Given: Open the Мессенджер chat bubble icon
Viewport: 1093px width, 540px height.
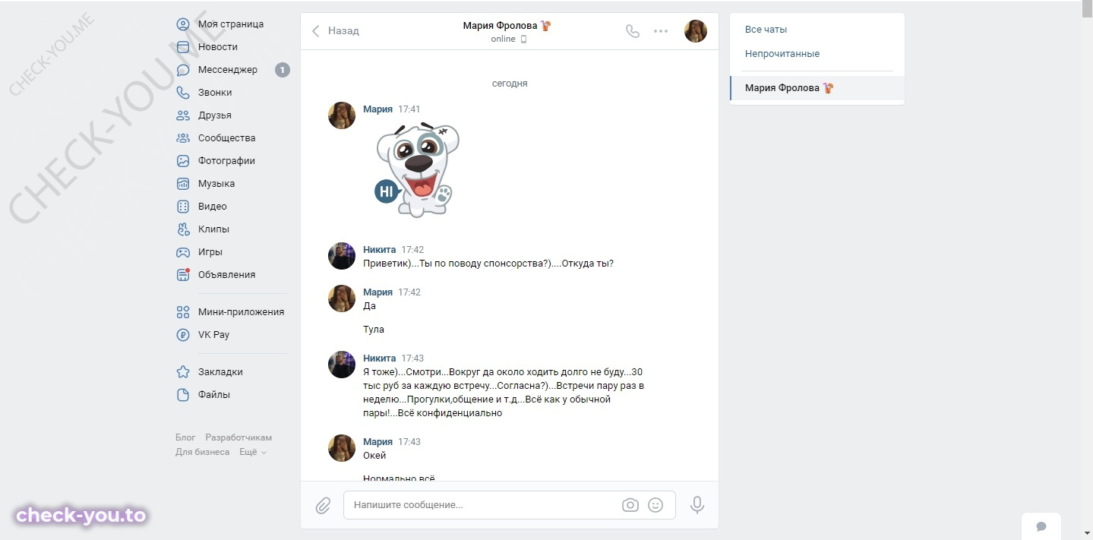Looking at the screenshot, I should (183, 70).
